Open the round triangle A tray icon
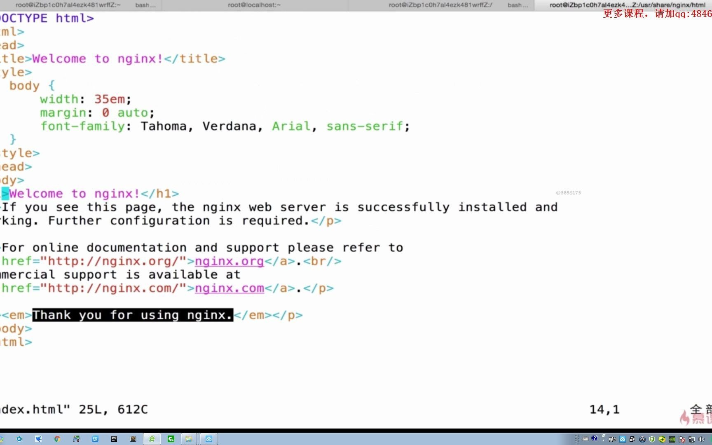The image size is (712, 445). pyautogui.click(x=642, y=439)
